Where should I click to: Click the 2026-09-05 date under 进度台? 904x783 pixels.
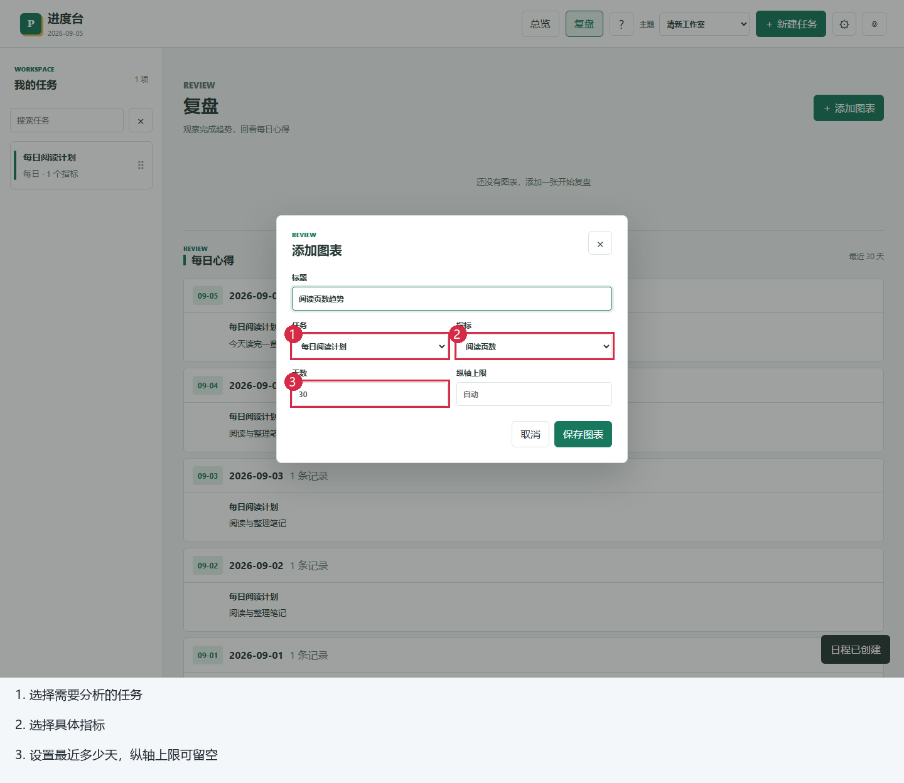click(x=65, y=33)
